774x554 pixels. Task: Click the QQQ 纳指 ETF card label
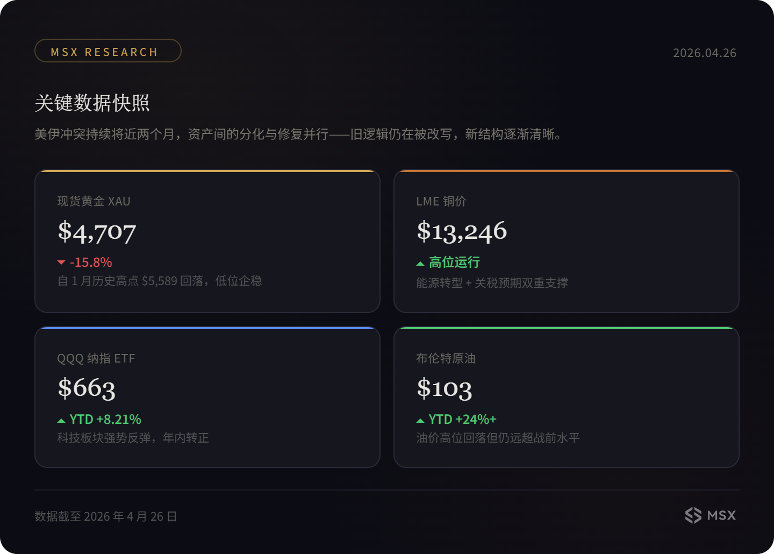coord(96,358)
